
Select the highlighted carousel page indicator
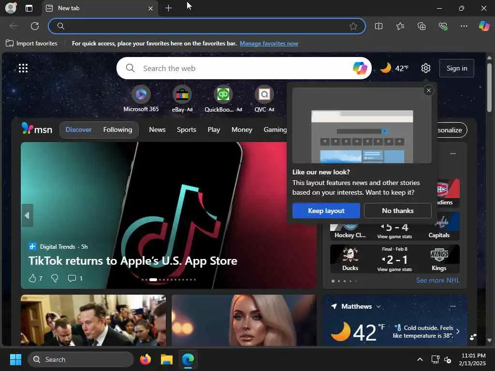pos(153,280)
